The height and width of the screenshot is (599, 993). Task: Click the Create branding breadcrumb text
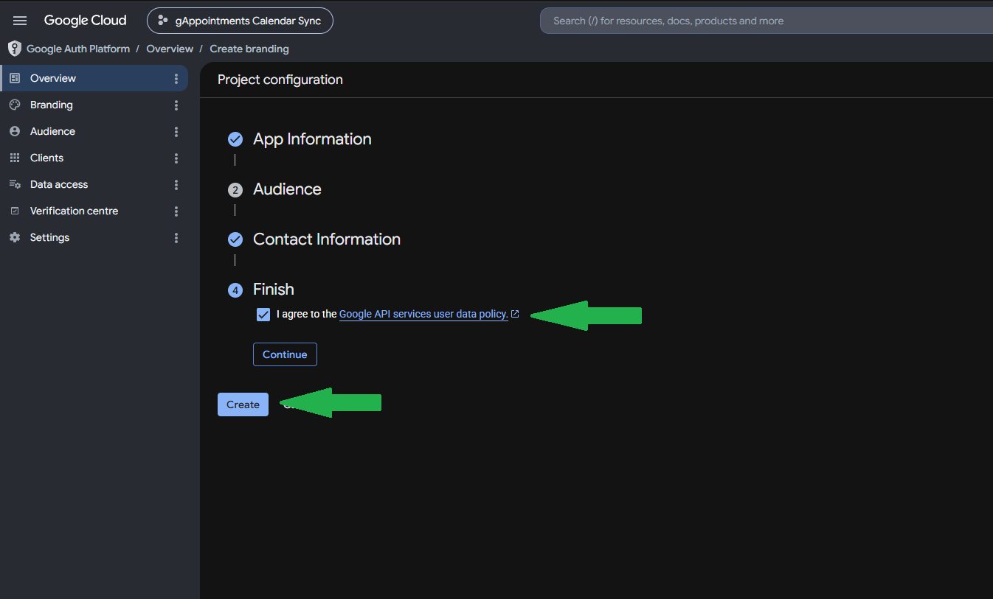(249, 49)
